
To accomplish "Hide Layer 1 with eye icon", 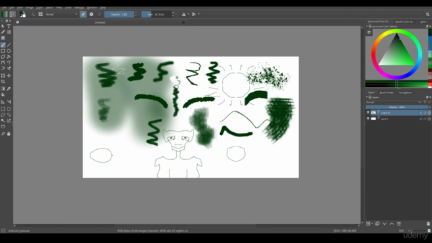I will 368,119.
